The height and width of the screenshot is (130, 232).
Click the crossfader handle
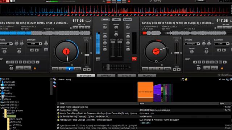point(108,67)
